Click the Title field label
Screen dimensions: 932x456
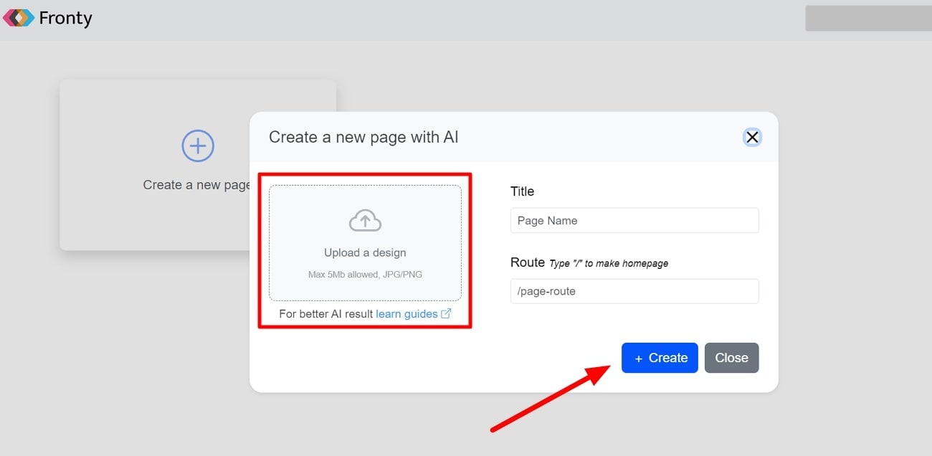(522, 191)
